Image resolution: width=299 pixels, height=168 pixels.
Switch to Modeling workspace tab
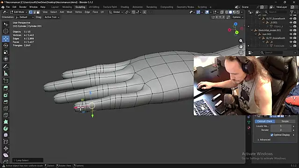pyautogui.click(x=67, y=7)
